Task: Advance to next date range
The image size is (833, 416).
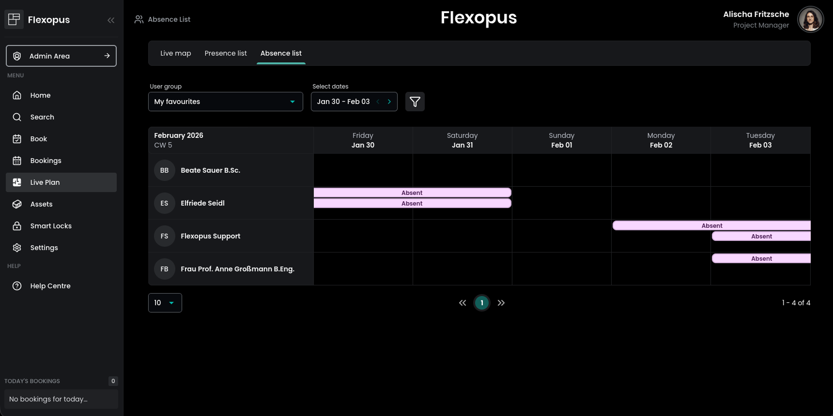Action: (x=389, y=102)
